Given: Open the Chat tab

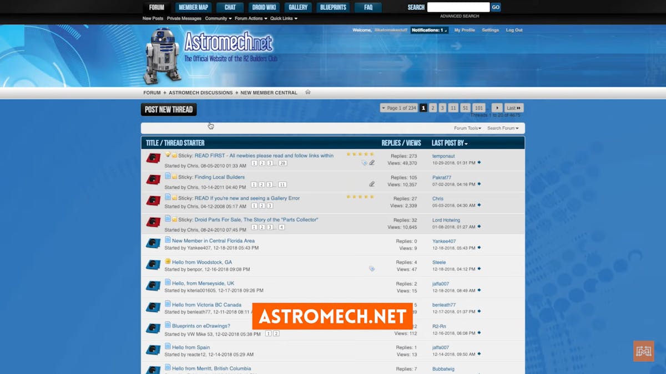Looking at the screenshot, I should (230, 7).
